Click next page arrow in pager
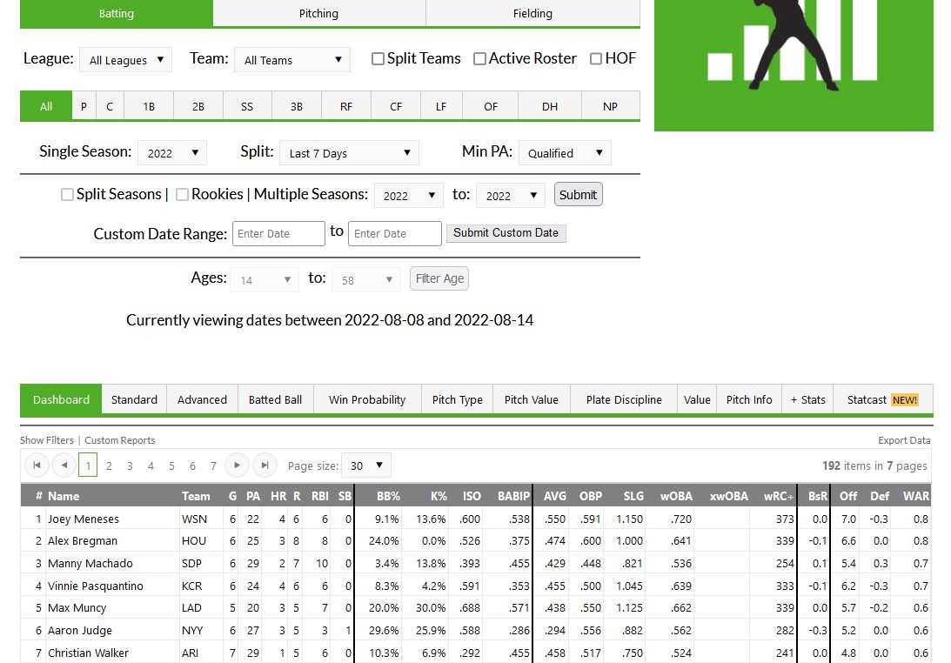The image size is (951, 663). pos(237,465)
